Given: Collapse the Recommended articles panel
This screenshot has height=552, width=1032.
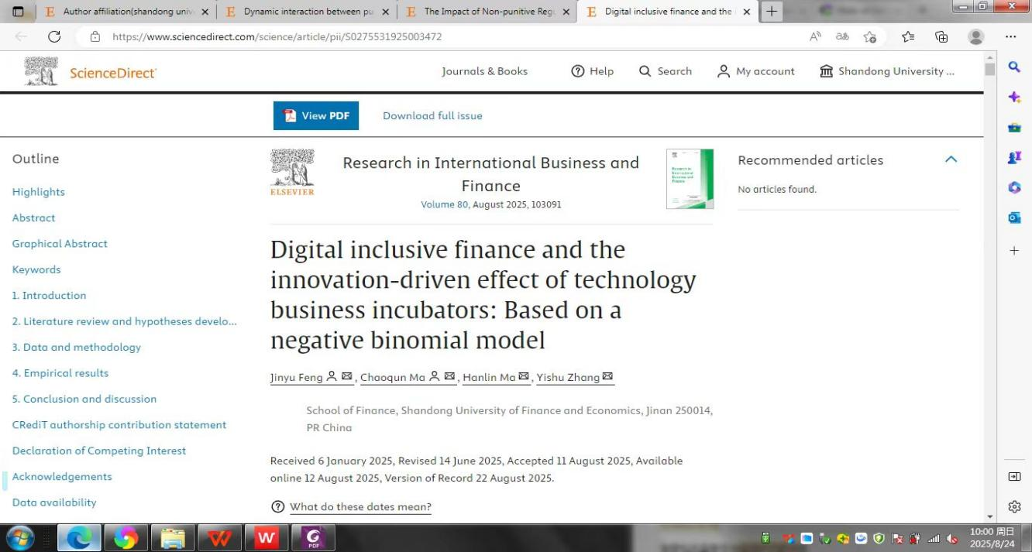Looking at the screenshot, I should pyautogui.click(x=951, y=159).
